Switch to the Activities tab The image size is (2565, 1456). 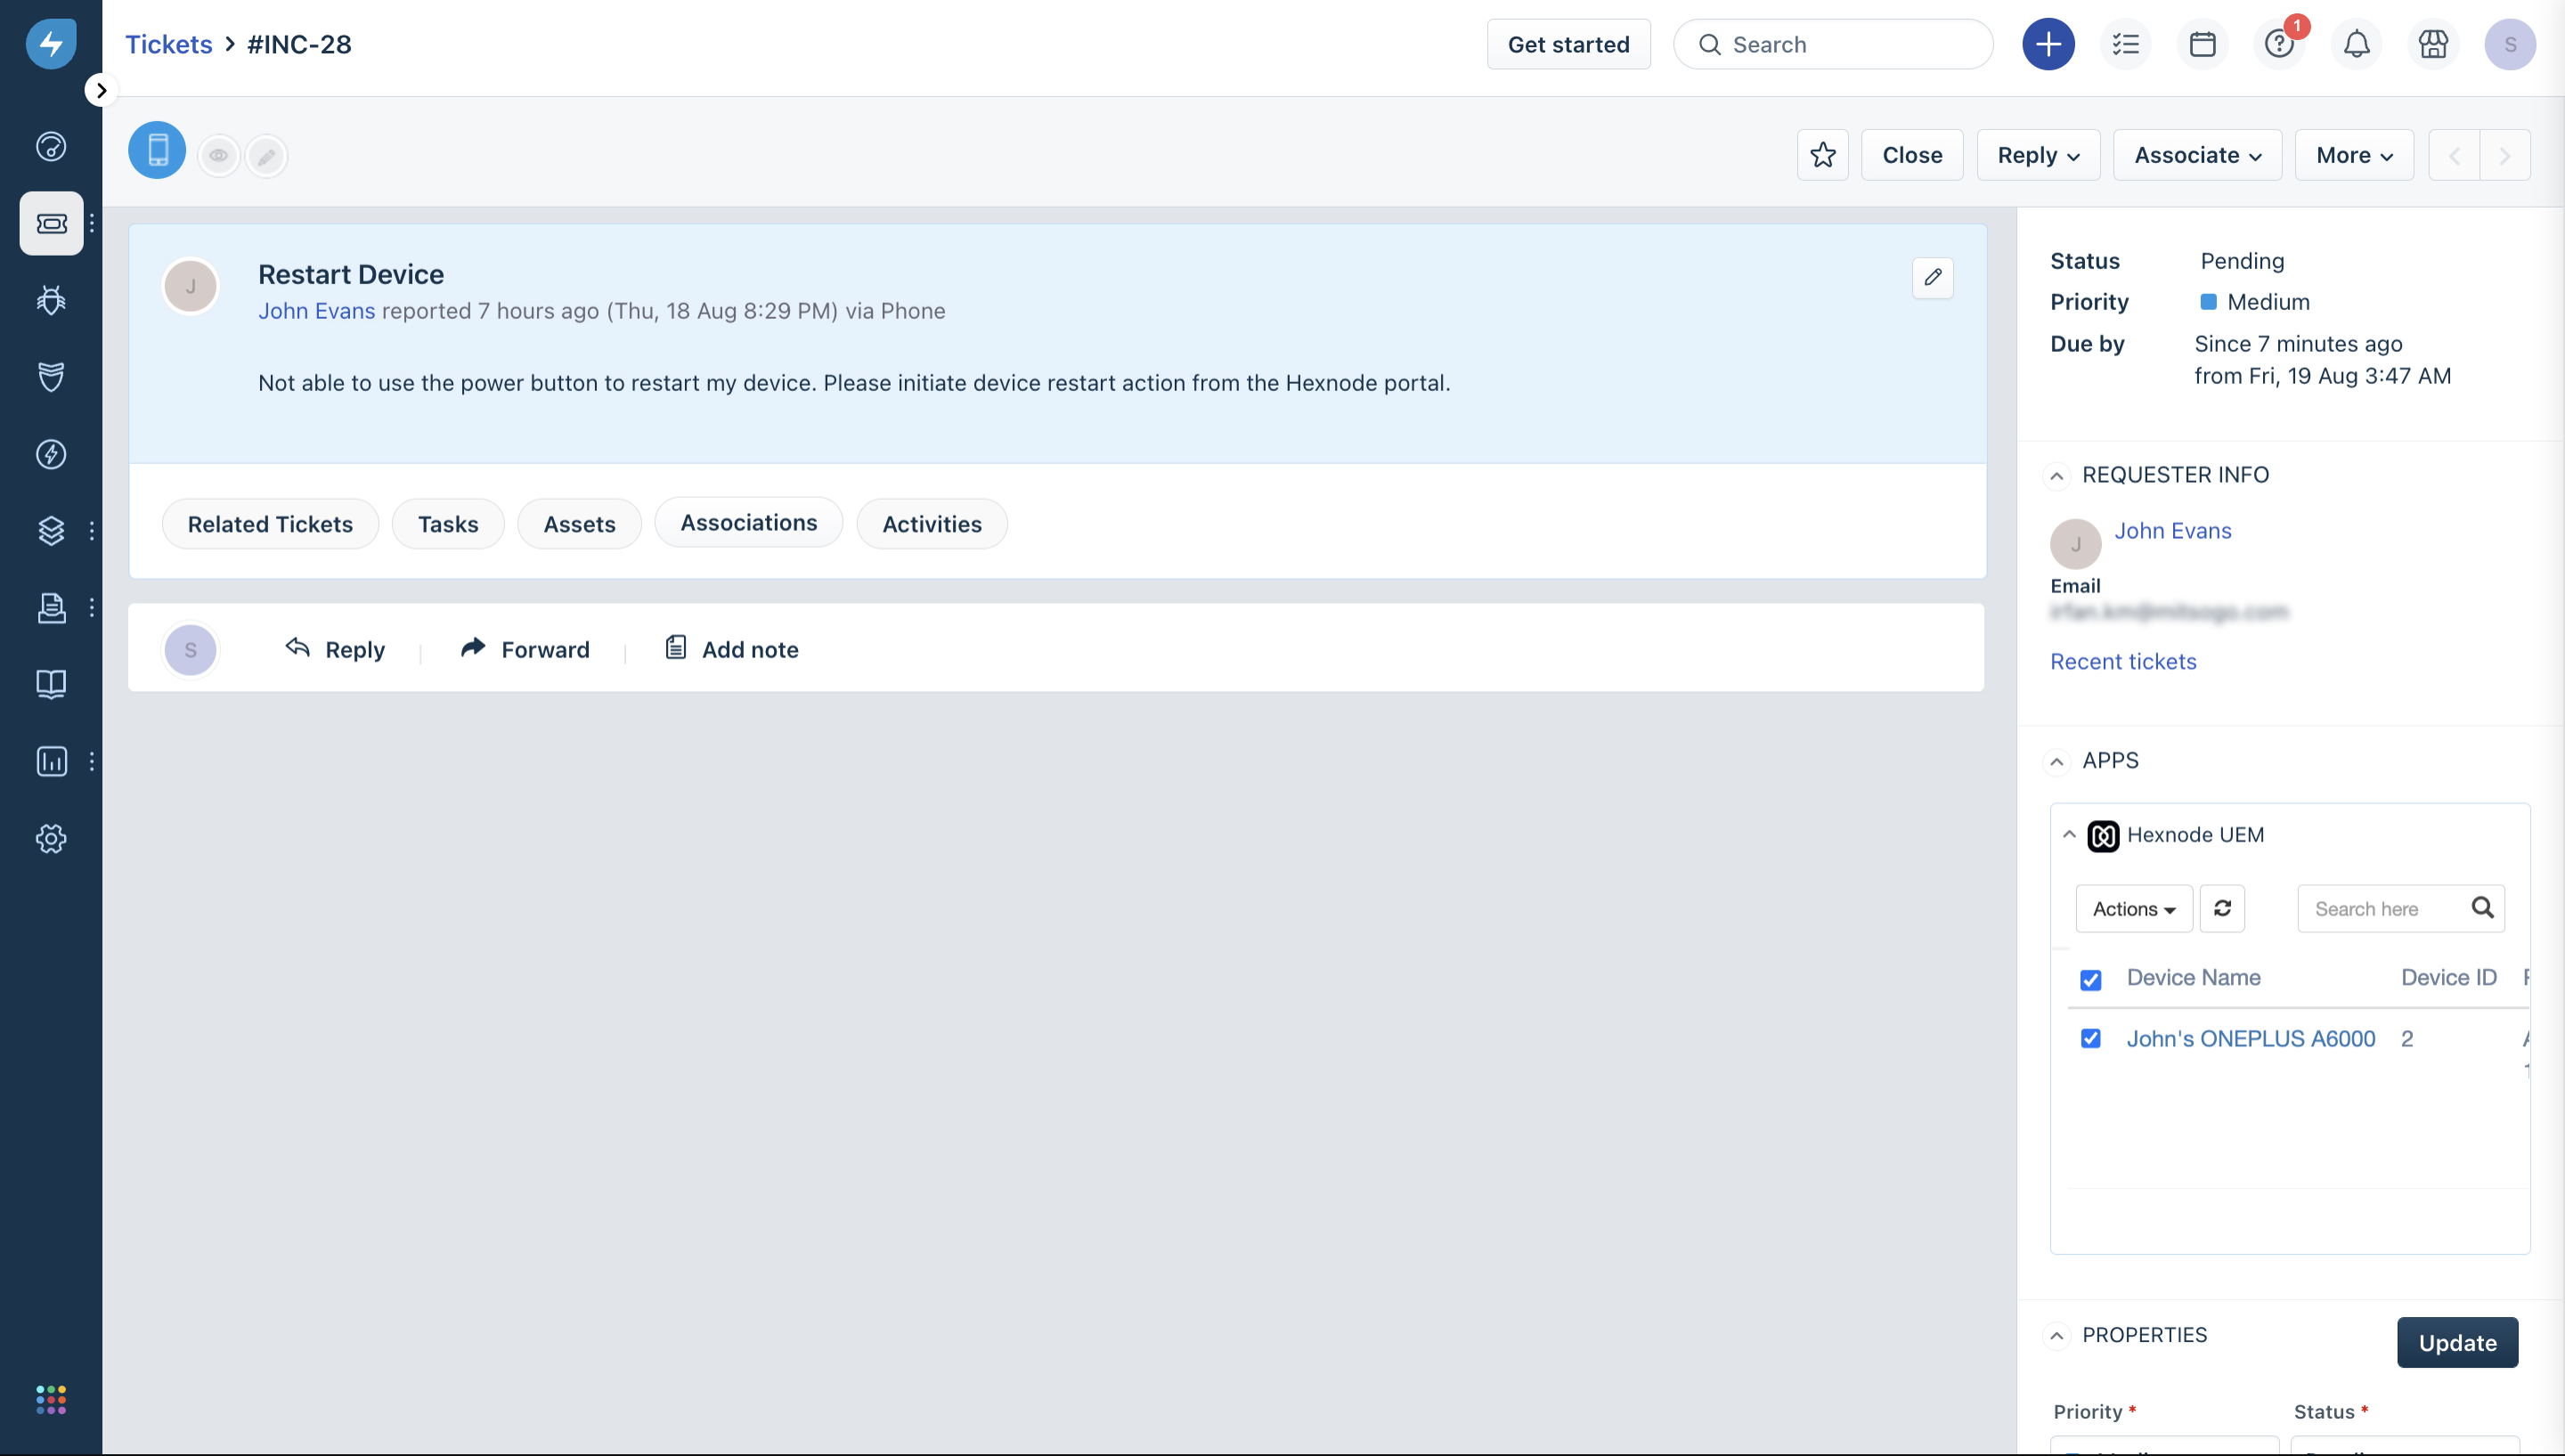[x=931, y=524]
